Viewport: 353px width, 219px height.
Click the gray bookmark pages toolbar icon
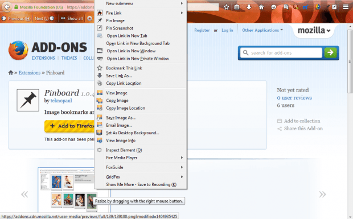coord(286,7)
